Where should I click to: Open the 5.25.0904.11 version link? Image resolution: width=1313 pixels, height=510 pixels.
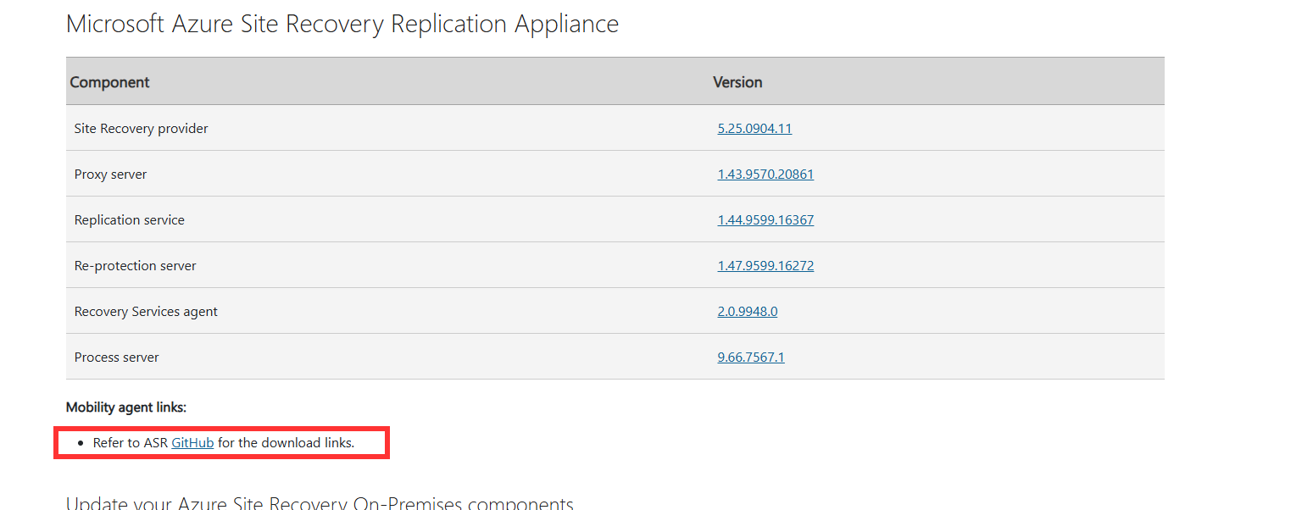754,129
